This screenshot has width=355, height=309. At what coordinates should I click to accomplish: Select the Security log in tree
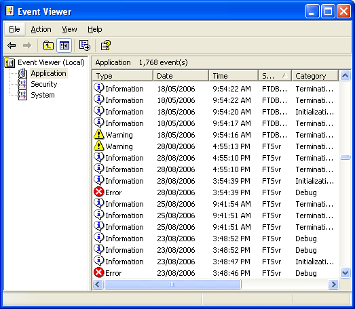click(44, 84)
